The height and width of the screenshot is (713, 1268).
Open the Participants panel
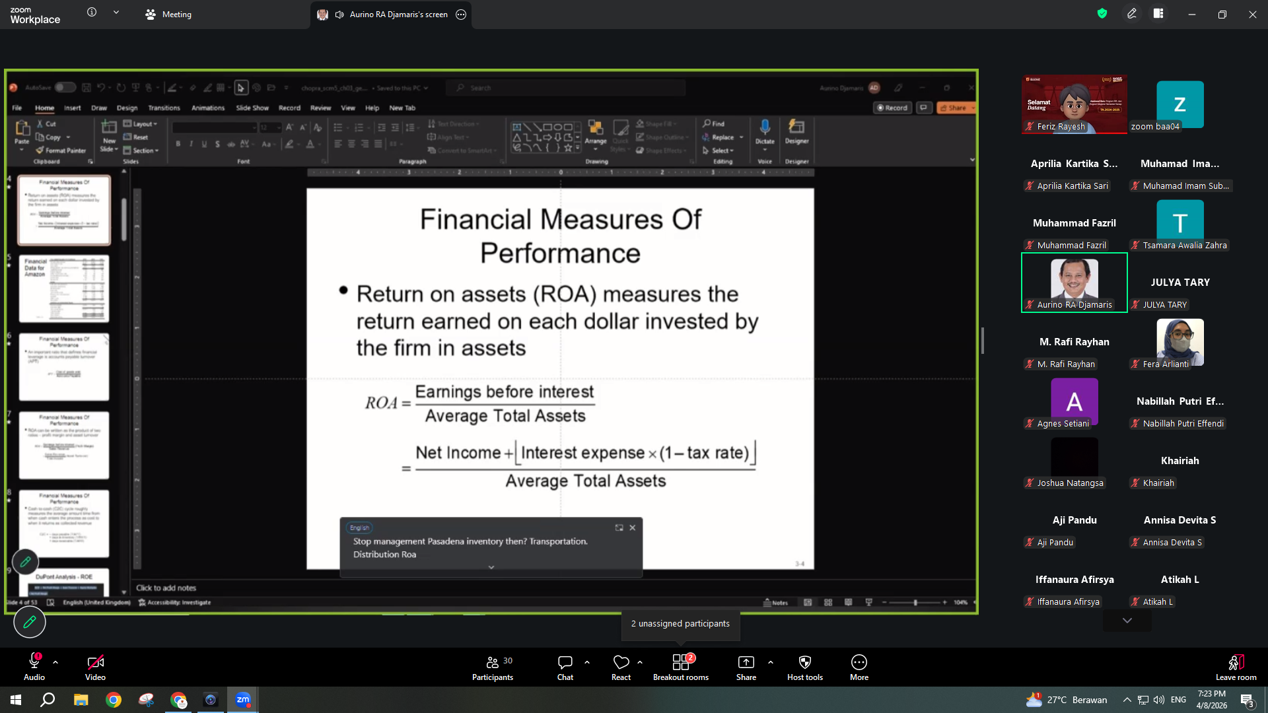tap(493, 668)
